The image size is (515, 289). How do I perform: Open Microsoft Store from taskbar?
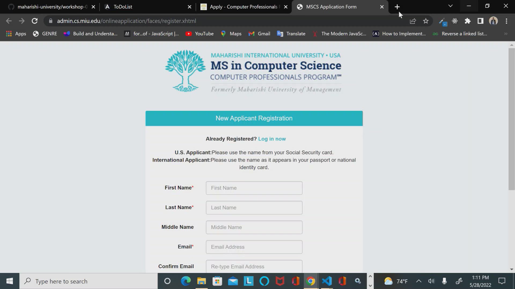pyautogui.click(x=217, y=281)
